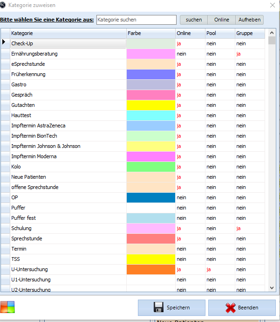This screenshot has width=280, height=322.
Task: Type in the Kategorie suchen field
Action: [130, 20]
